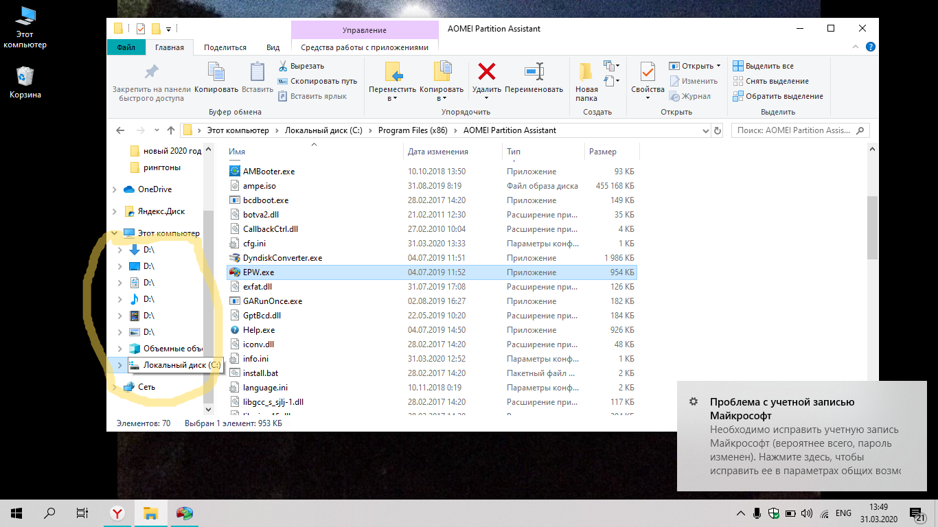The image size is (938, 527).
Task: Click Paste shortcut (Вставить ярлык)
Action: 312,96
